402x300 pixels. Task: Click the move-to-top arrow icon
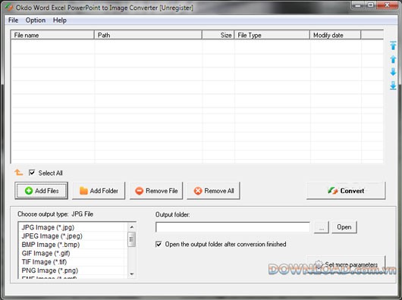(393, 45)
